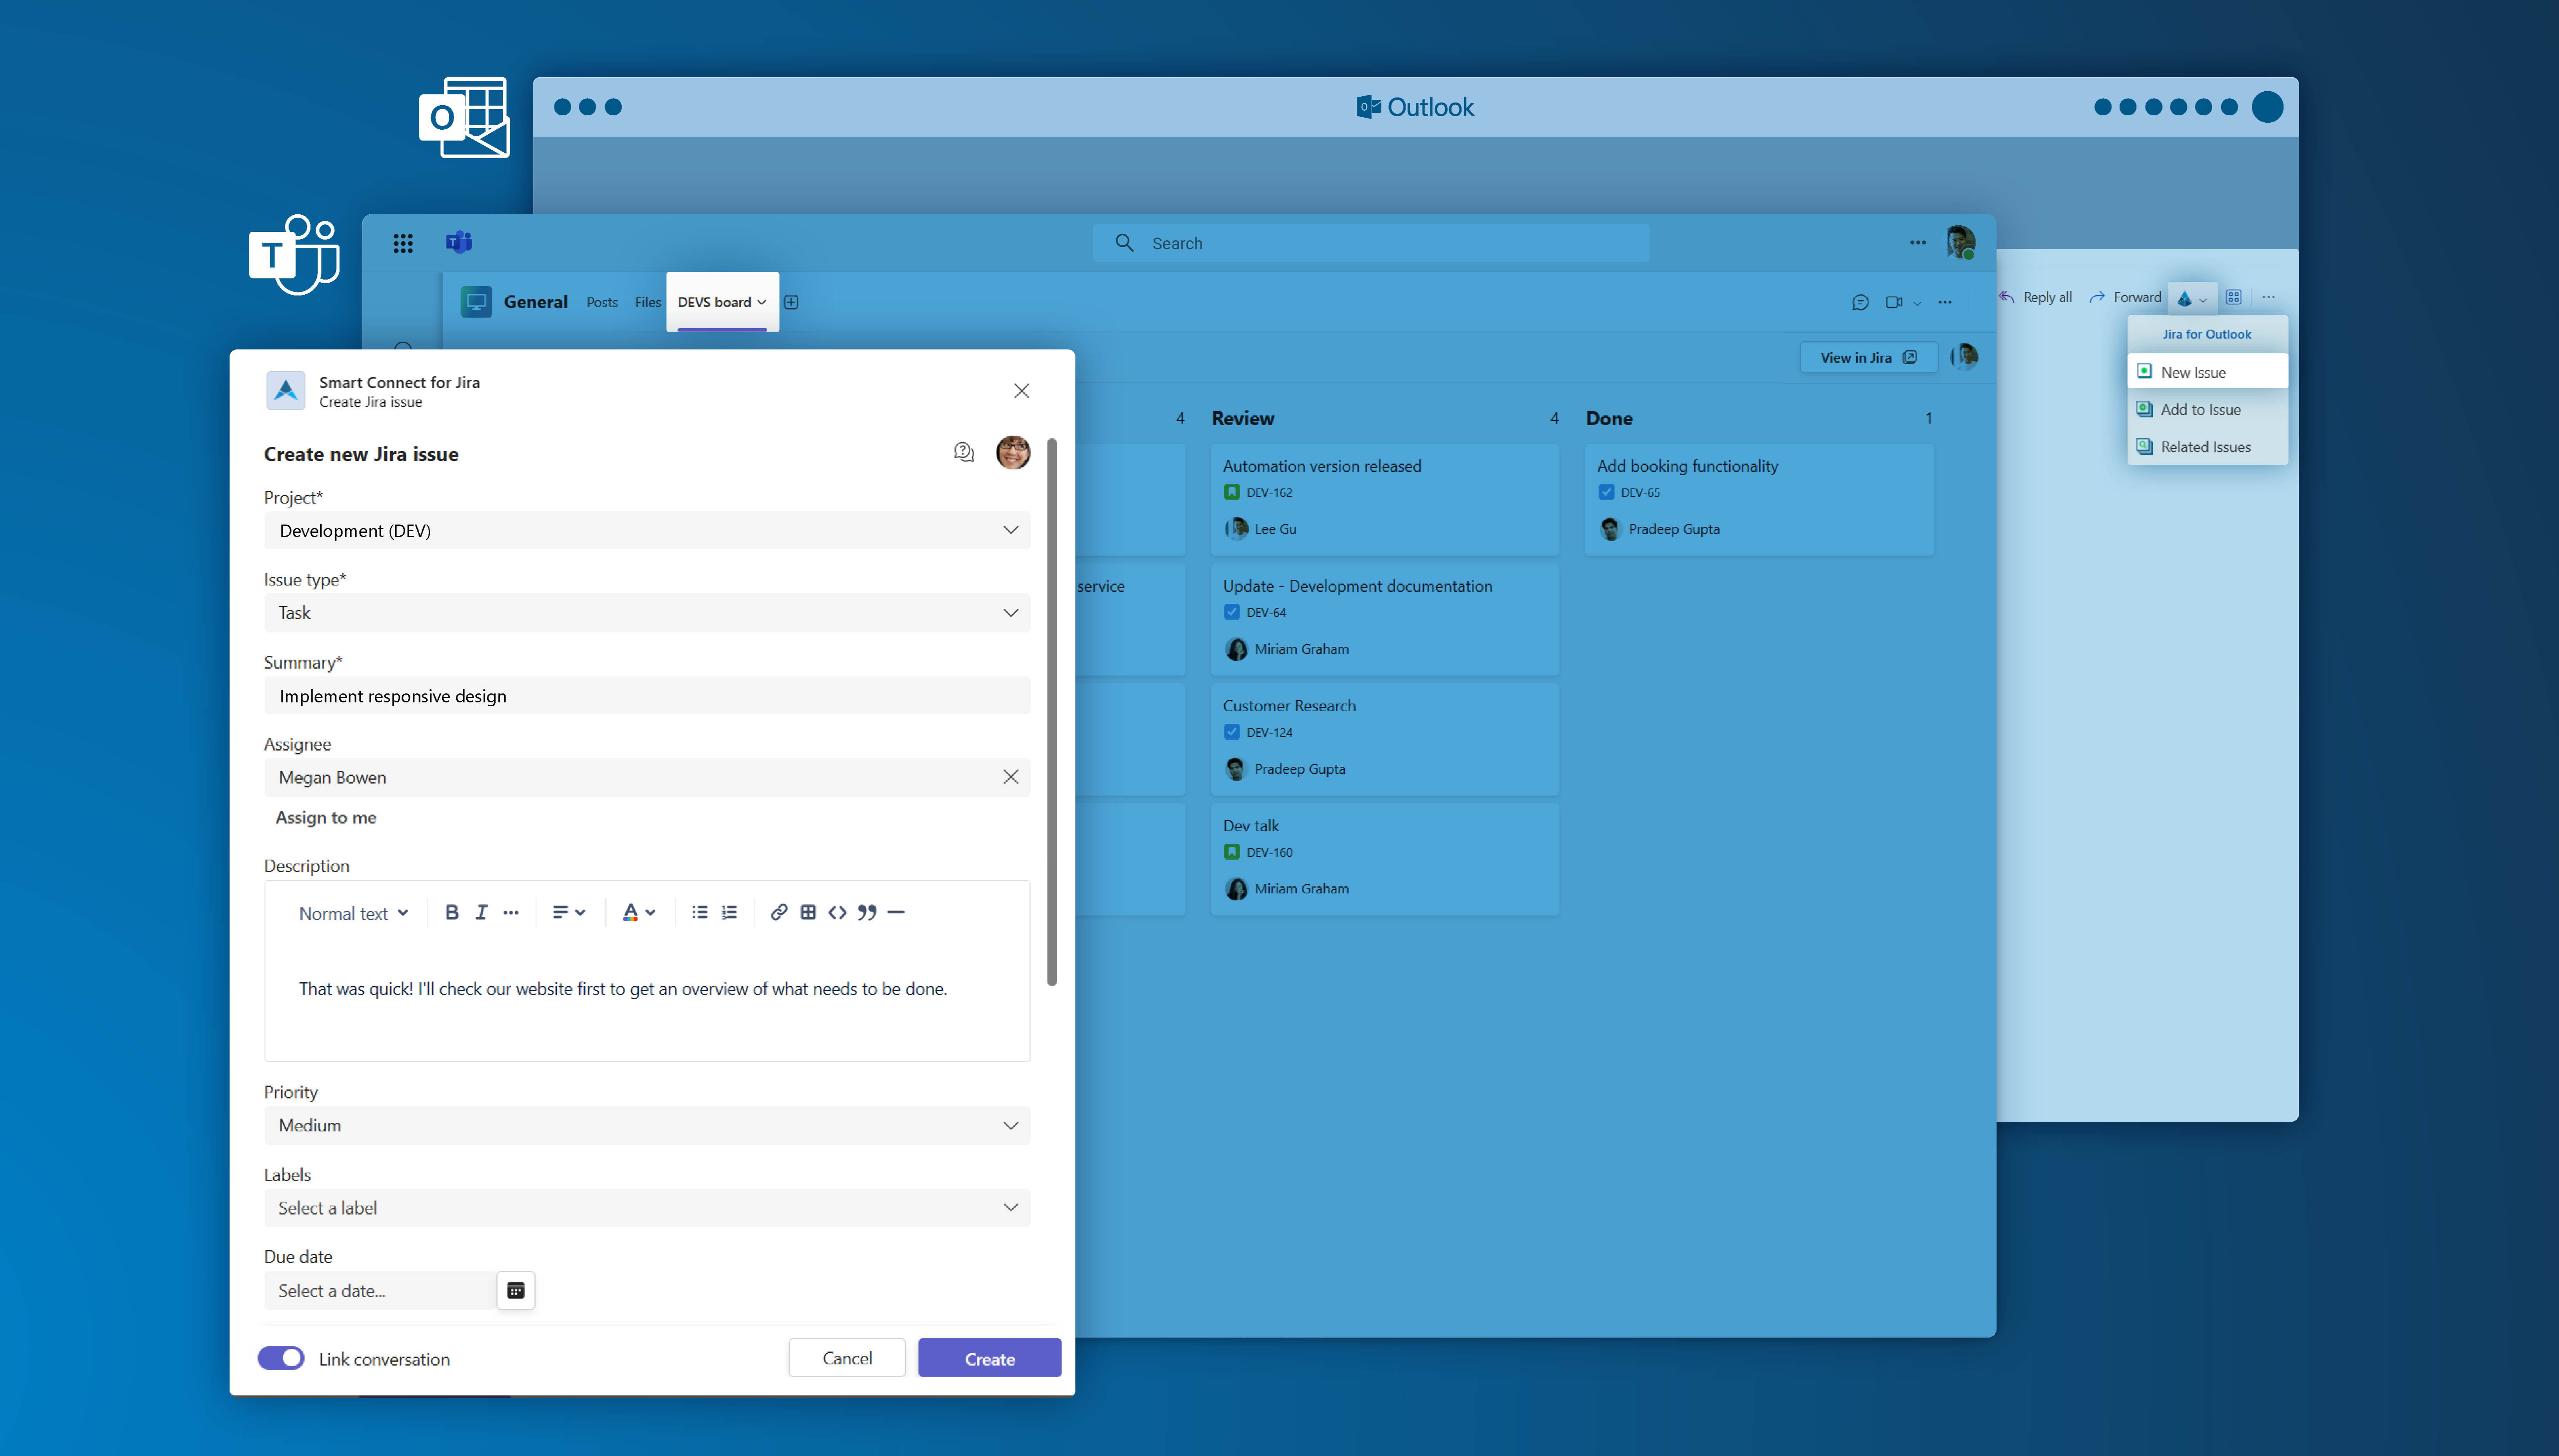Clear the Megan Bowen assignee

coord(1010,777)
